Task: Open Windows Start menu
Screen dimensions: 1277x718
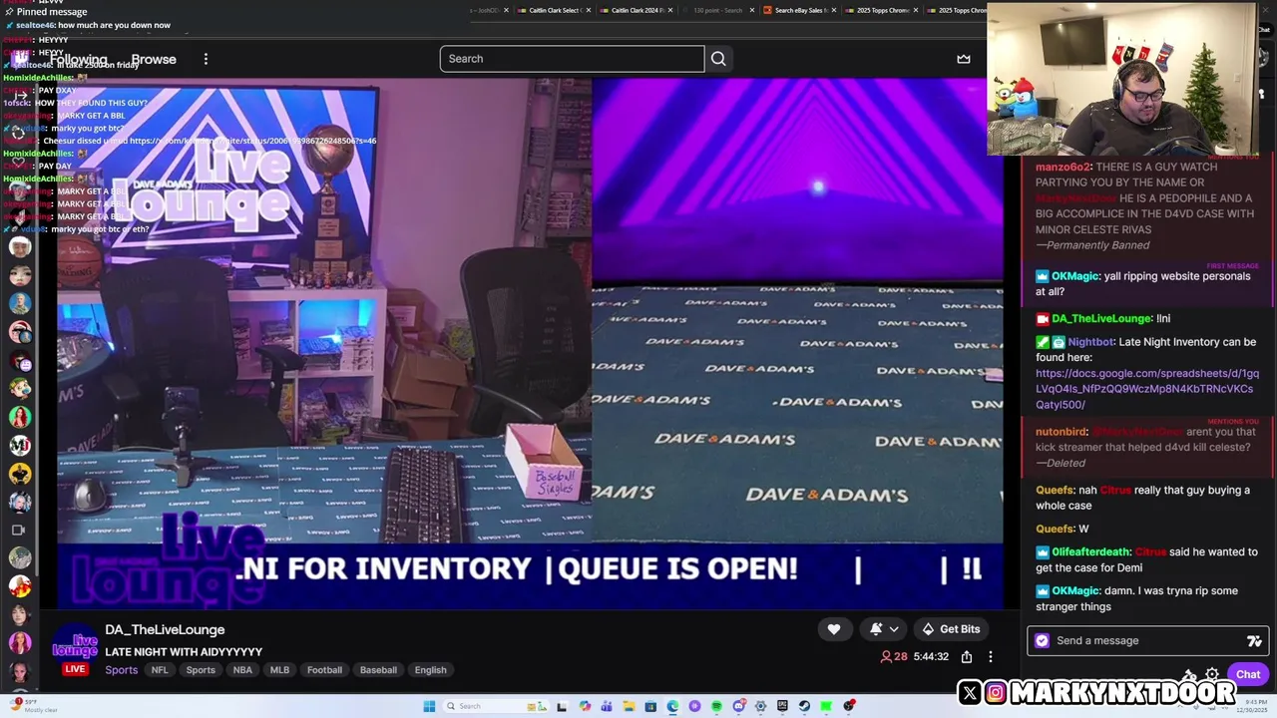Action: click(429, 706)
